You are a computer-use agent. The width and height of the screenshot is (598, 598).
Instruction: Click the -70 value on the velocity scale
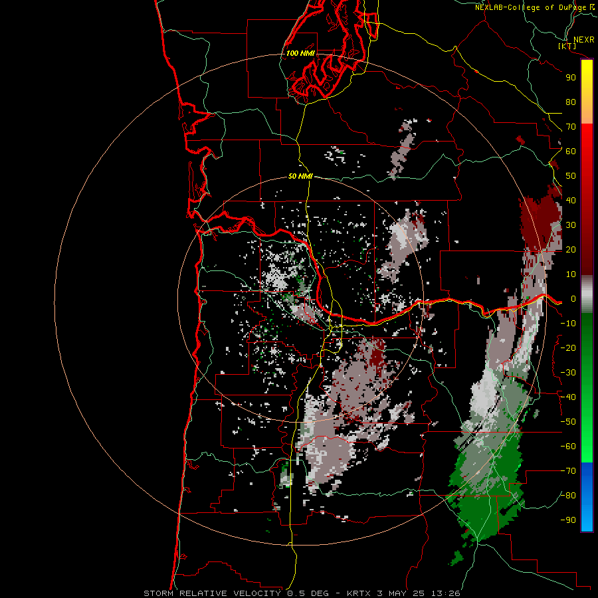pos(568,471)
